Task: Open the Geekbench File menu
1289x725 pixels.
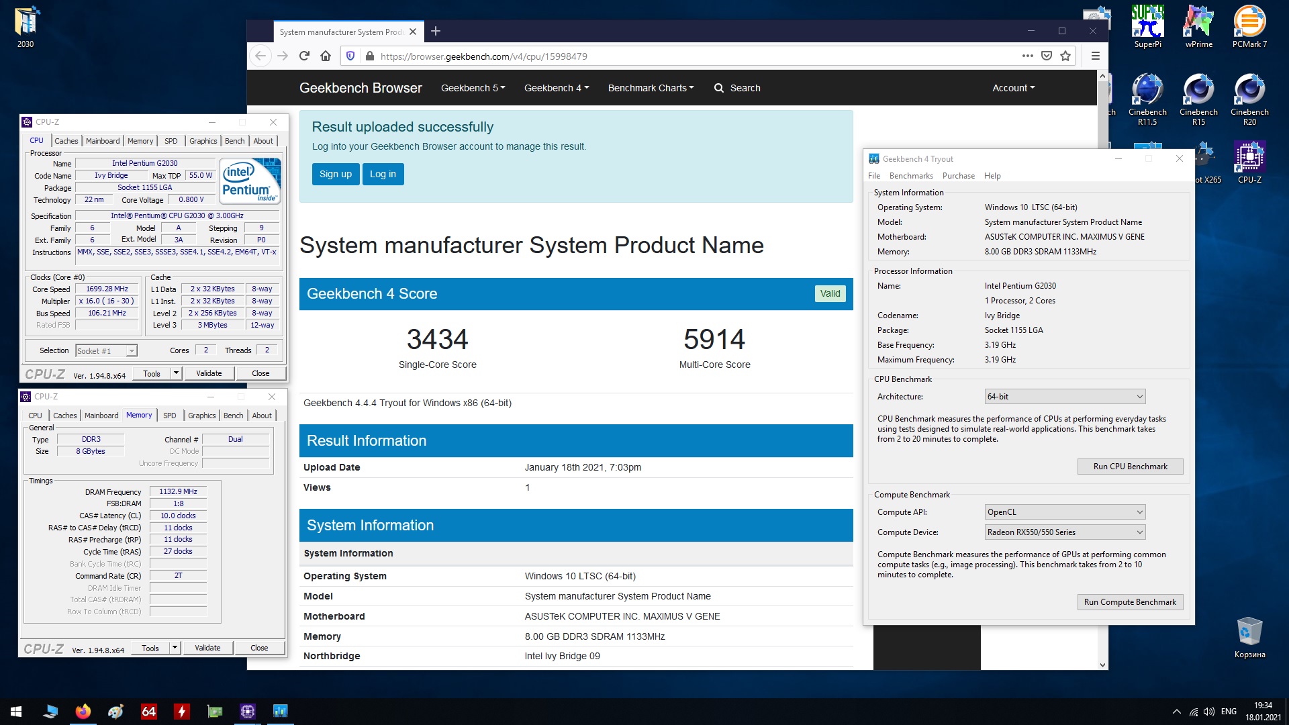Action: [x=874, y=176]
